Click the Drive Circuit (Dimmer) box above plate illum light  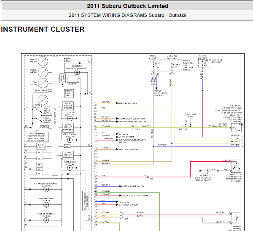click(x=68, y=155)
